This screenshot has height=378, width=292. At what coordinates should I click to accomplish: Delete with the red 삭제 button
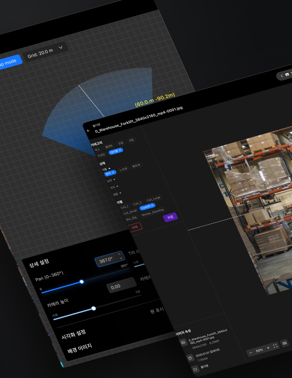(x=134, y=227)
